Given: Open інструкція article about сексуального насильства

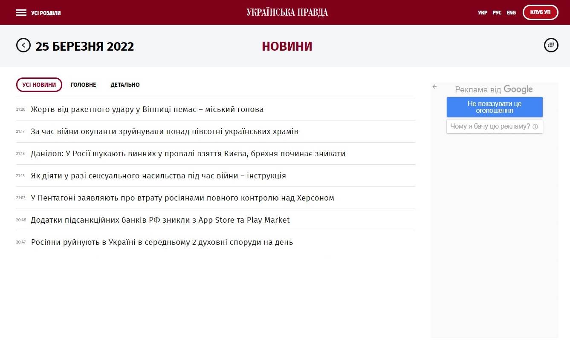Looking at the screenshot, I should 158,176.
